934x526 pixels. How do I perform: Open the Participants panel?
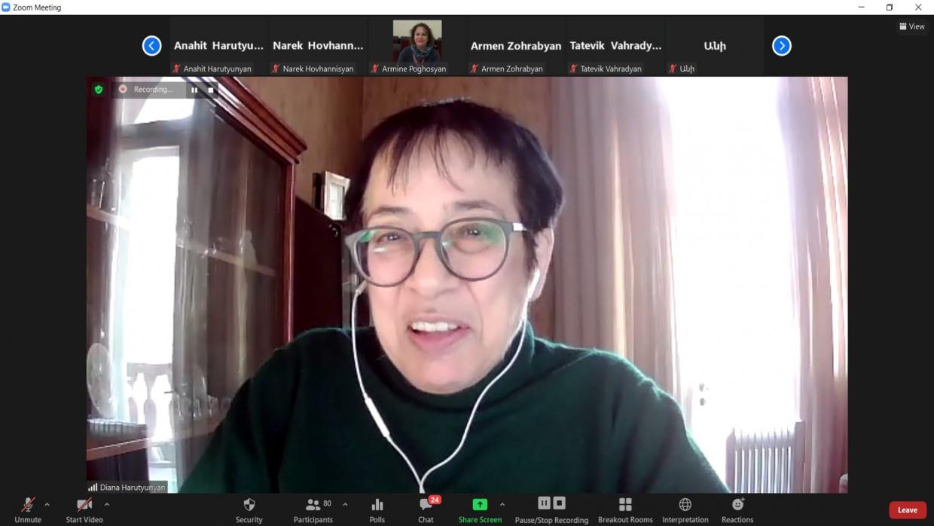pos(313,509)
